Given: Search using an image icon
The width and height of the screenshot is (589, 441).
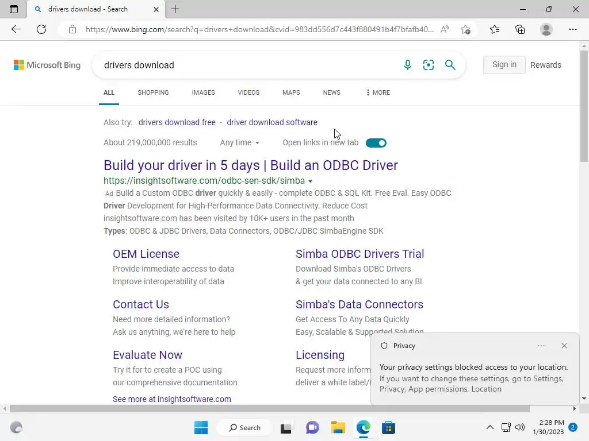Looking at the screenshot, I should (x=428, y=65).
